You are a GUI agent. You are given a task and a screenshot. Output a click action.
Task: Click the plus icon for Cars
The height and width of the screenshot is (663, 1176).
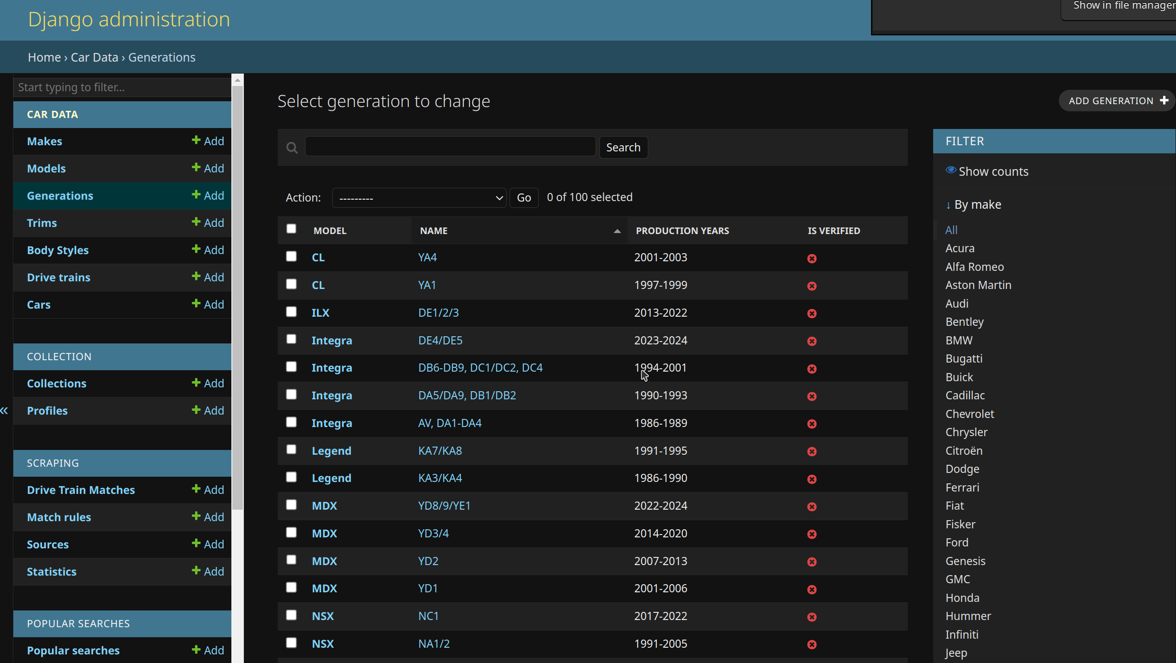pyautogui.click(x=196, y=303)
